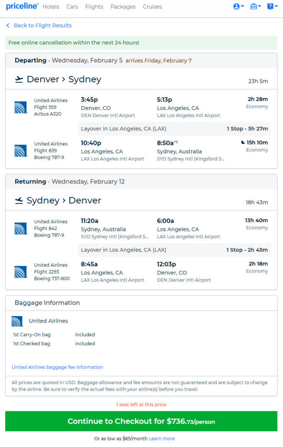Click United logo beside Flight 559
Screen dimensions: 283x447
point(20,107)
